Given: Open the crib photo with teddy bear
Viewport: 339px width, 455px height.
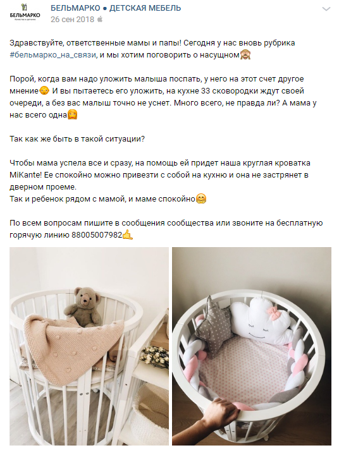Looking at the screenshot, I should click(89, 346).
